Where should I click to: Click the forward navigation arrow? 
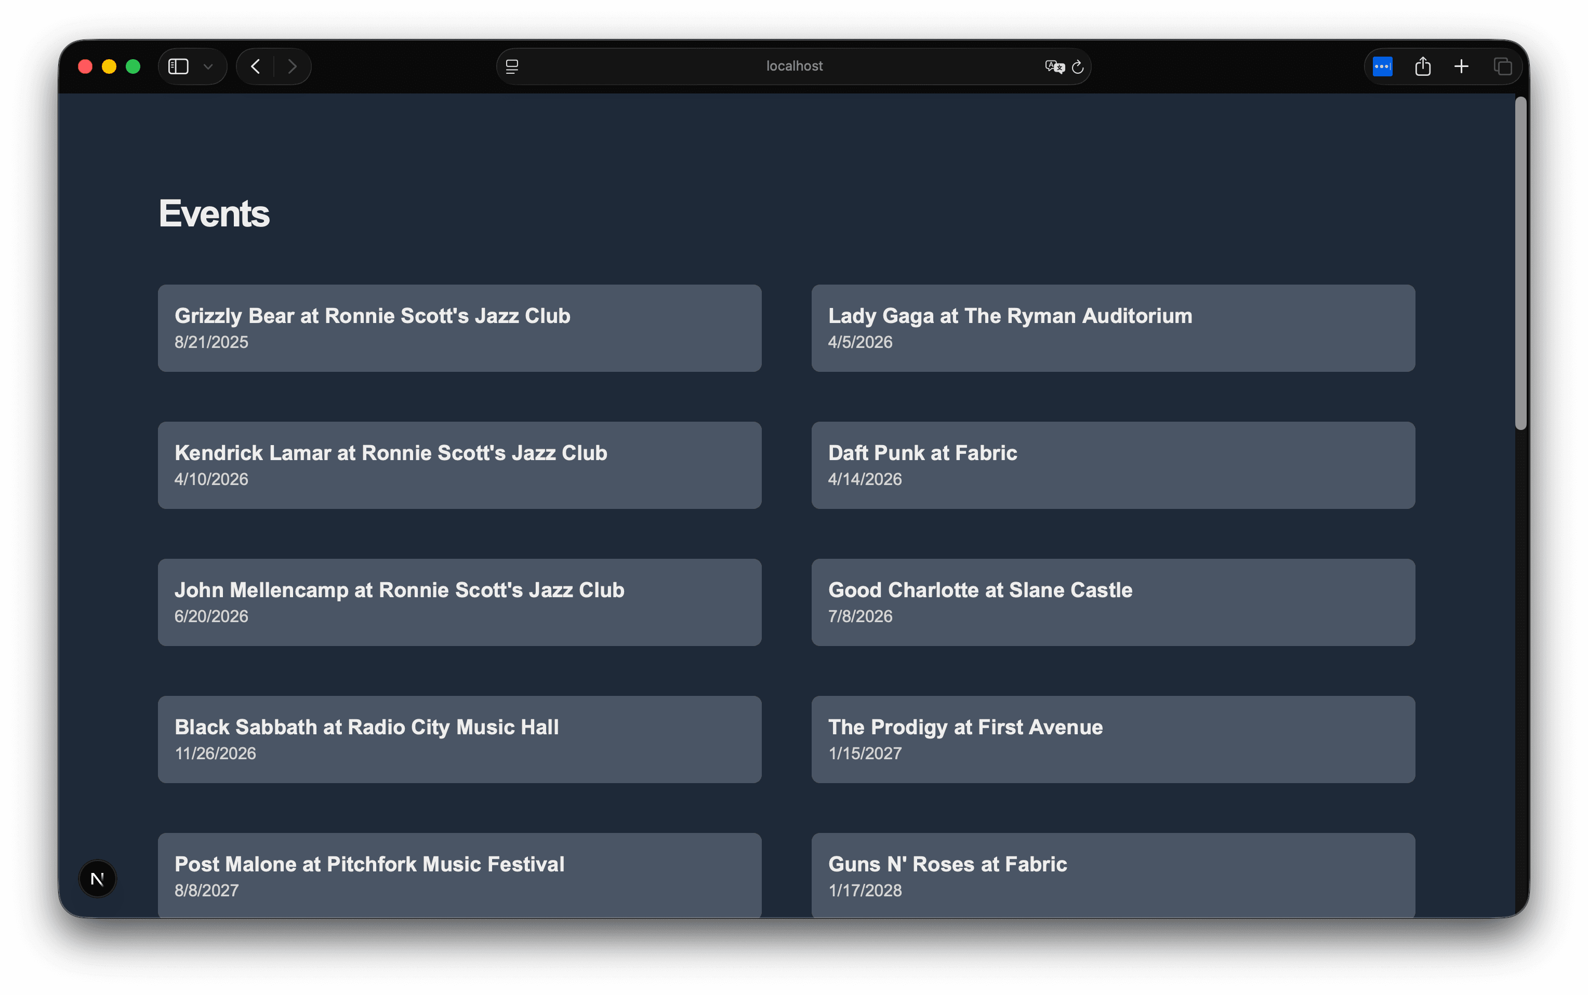293,66
